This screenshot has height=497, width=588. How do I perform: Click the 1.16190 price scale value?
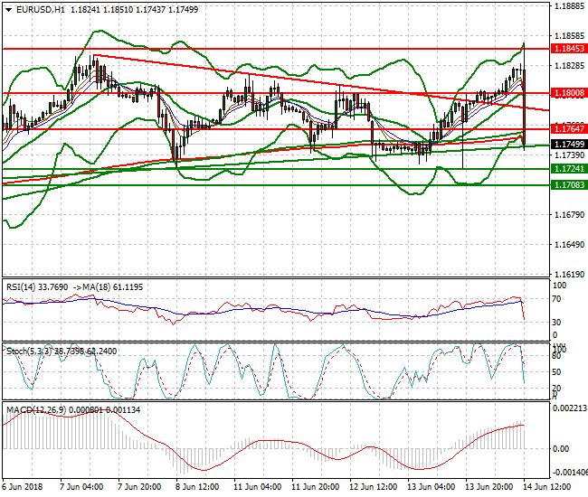pos(569,275)
